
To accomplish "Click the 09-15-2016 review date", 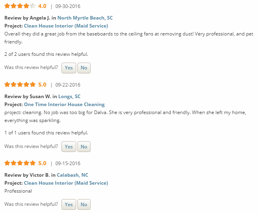I will tap(68, 163).
